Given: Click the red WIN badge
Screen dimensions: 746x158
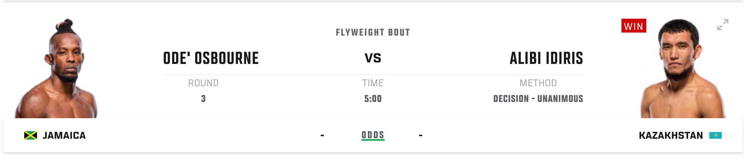Looking at the screenshot, I should pos(634,26).
